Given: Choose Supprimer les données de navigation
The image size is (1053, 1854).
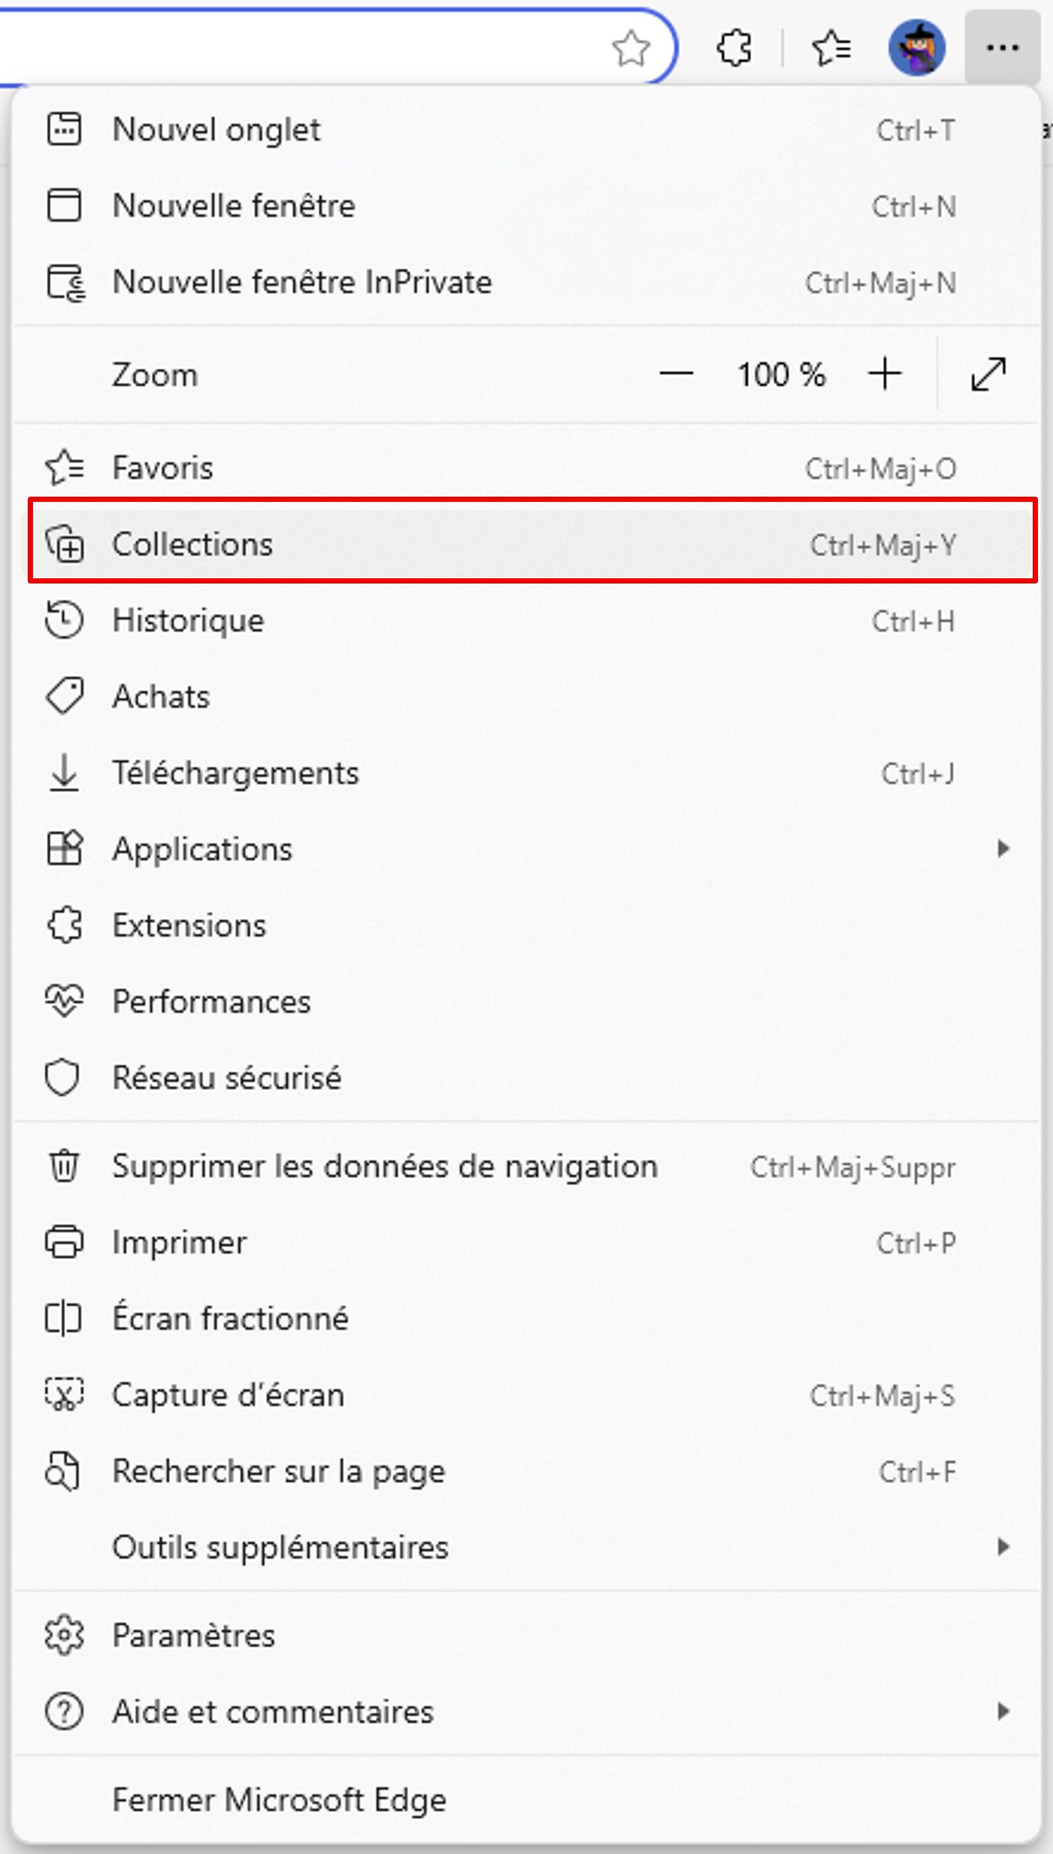Looking at the screenshot, I should pyautogui.click(x=385, y=1166).
